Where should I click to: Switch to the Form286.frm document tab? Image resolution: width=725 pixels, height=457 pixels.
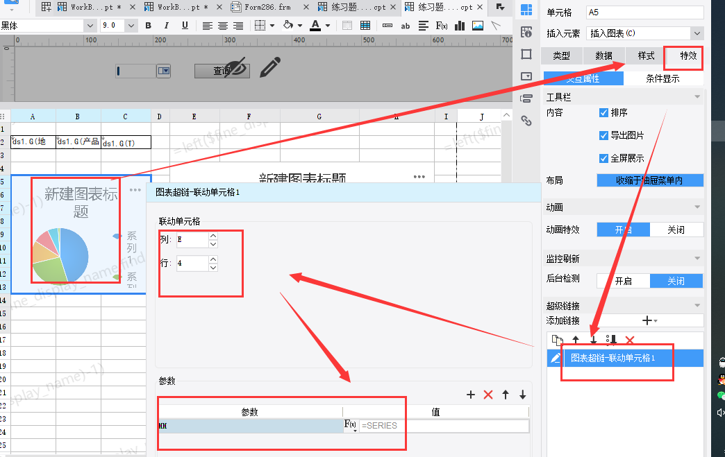click(267, 7)
